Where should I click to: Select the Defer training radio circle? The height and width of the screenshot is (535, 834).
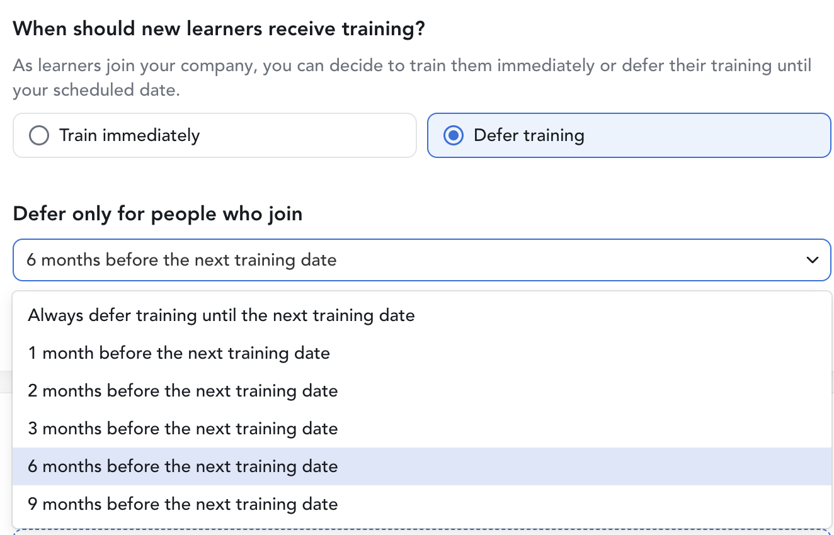click(454, 135)
